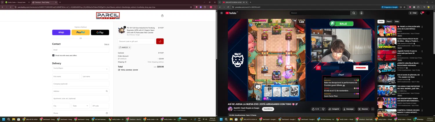The height and width of the screenshot is (122, 435).
Task: Open the Sign in link
Action: (x=107, y=44)
